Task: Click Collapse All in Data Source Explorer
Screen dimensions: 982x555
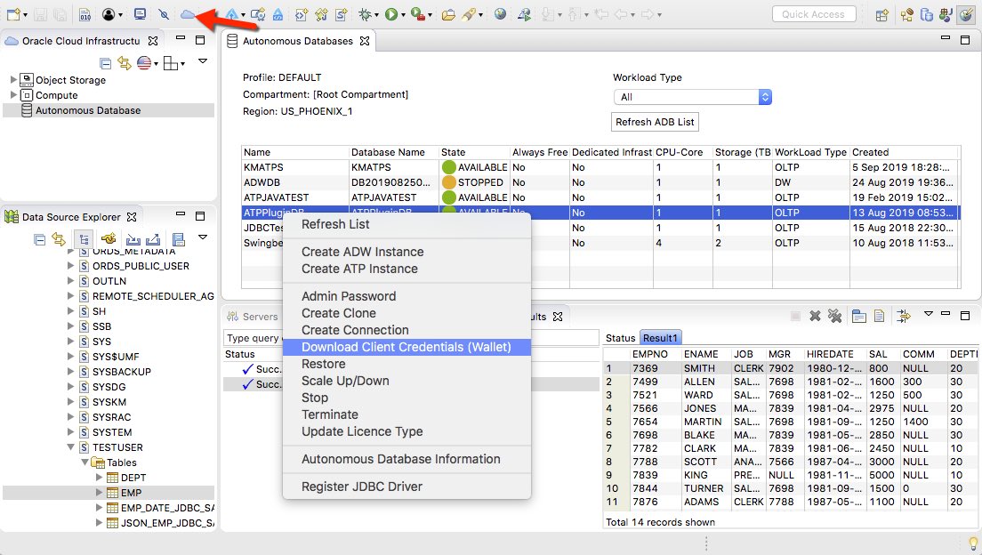Action: tap(40, 238)
